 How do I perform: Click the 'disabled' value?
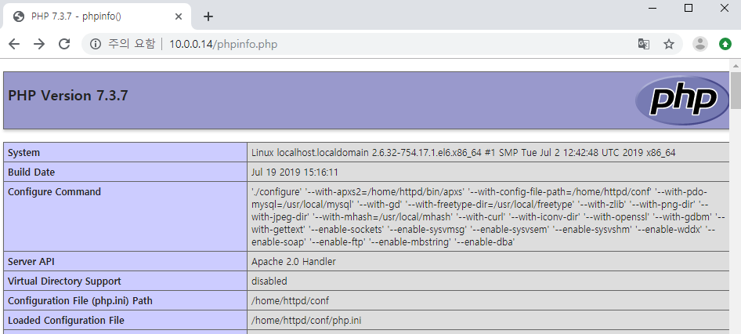[269, 281]
